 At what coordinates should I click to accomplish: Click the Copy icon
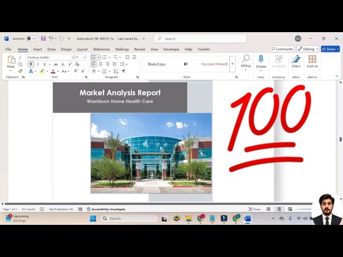pyautogui.click(x=20, y=64)
